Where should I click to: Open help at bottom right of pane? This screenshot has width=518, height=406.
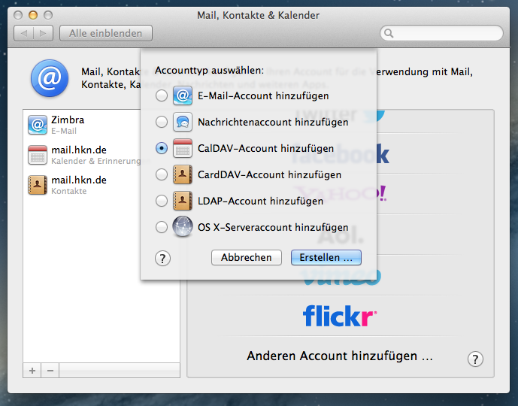475,359
